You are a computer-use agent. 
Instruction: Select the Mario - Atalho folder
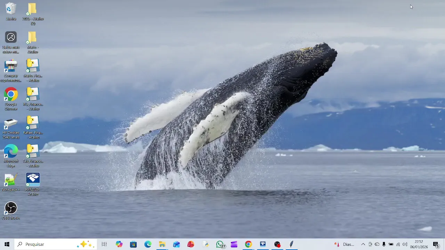tap(33, 42)
